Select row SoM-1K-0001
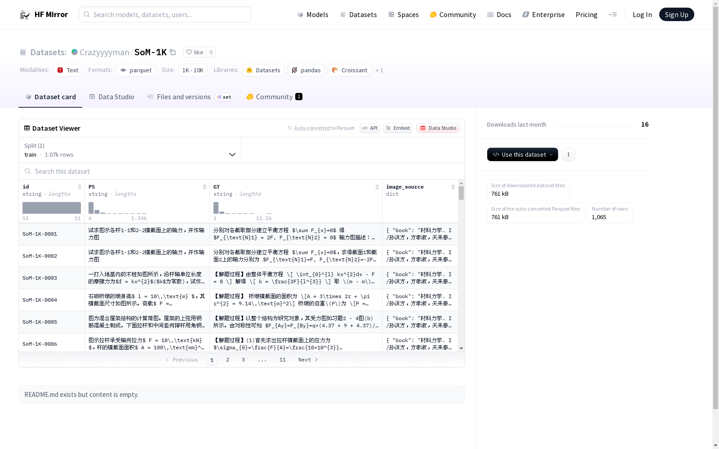 tap(238, 234)
